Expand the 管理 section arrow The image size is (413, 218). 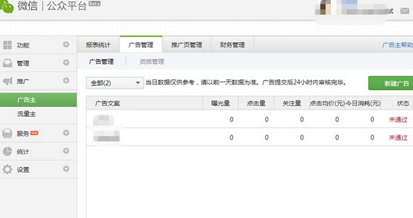(x=66, y=63)
